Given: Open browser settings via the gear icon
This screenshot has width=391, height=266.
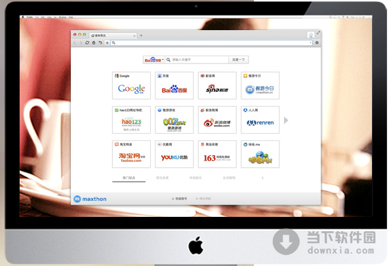Looking at the screenshot, I should click(317, 43).
